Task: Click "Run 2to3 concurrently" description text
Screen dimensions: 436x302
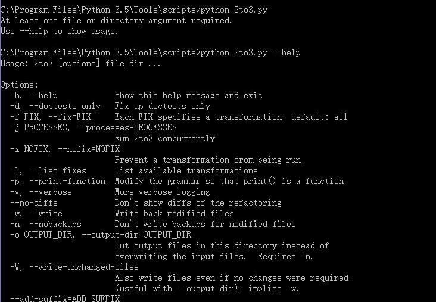Action: (x=164, y=139)
